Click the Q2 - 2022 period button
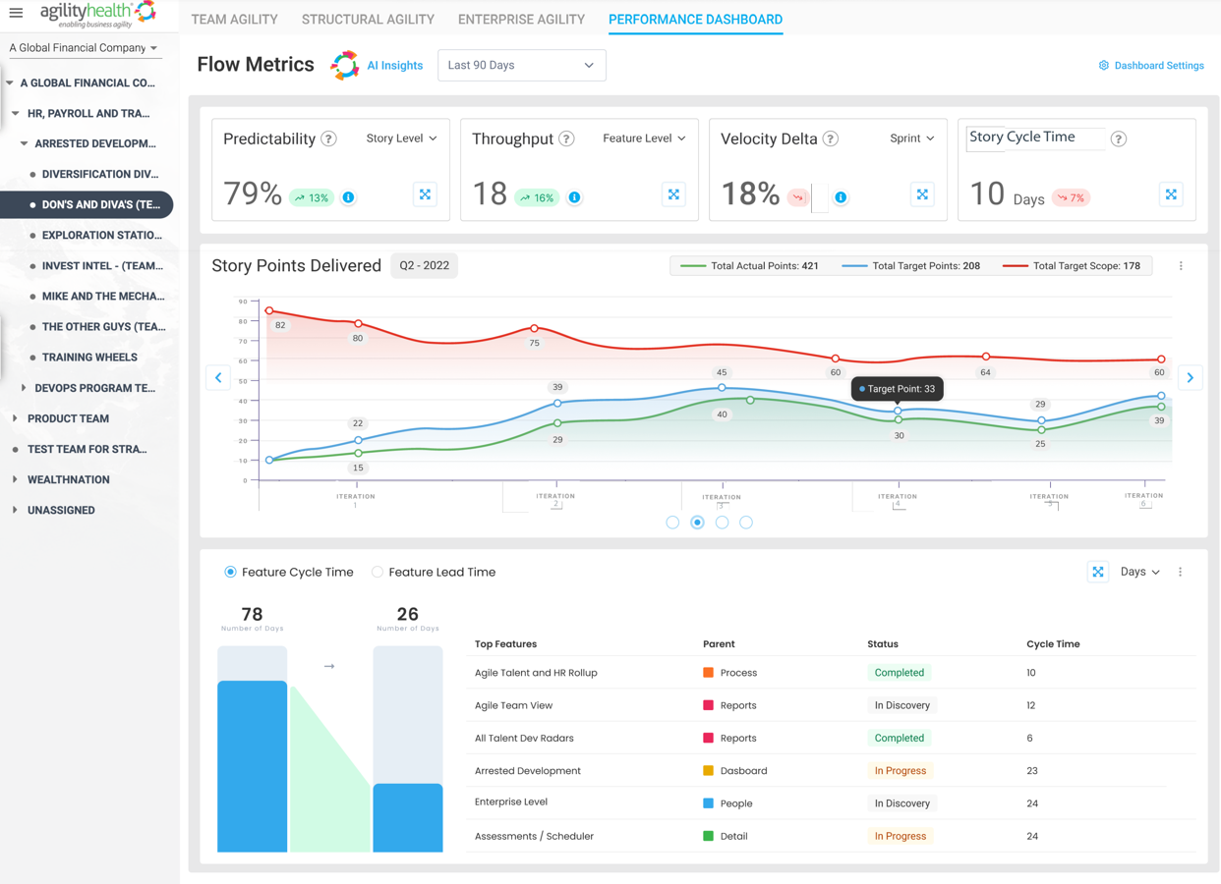 coord(424,265)
